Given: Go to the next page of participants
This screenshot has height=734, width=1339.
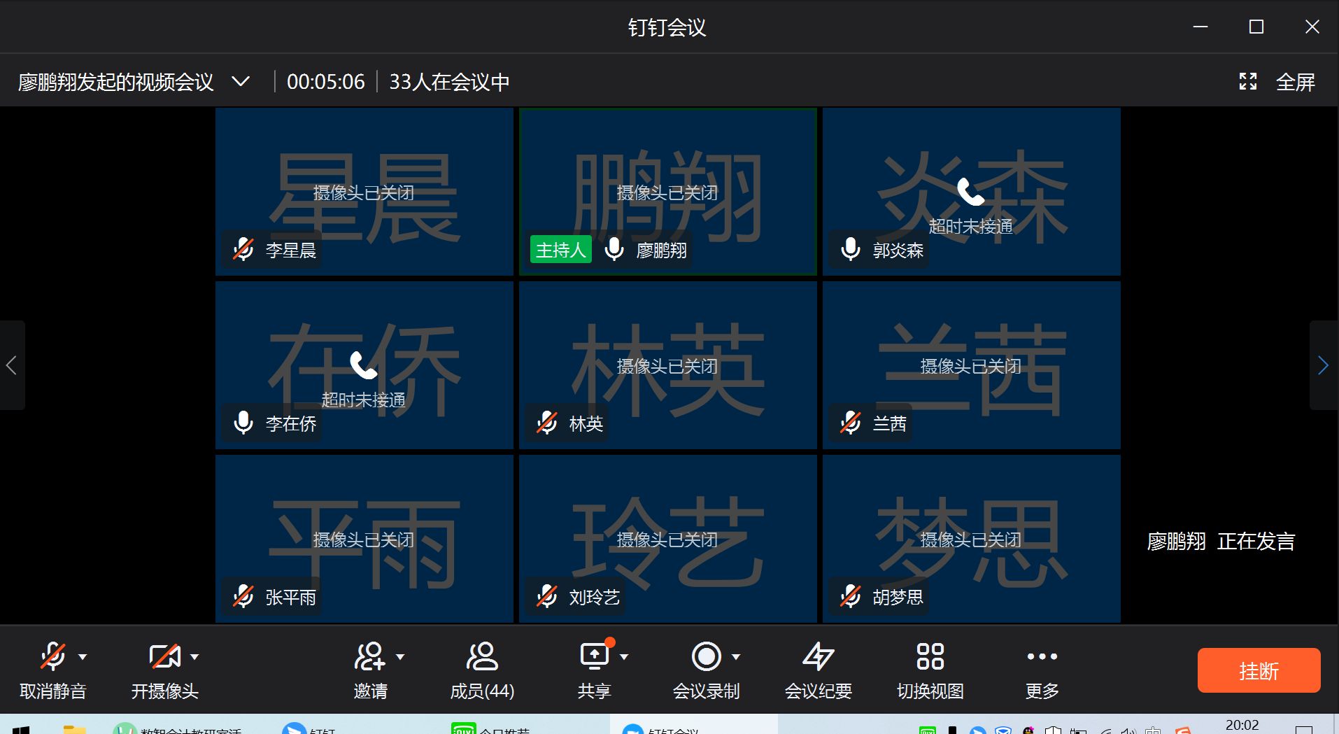Looking at the screenshot, I should point(1323,365).
